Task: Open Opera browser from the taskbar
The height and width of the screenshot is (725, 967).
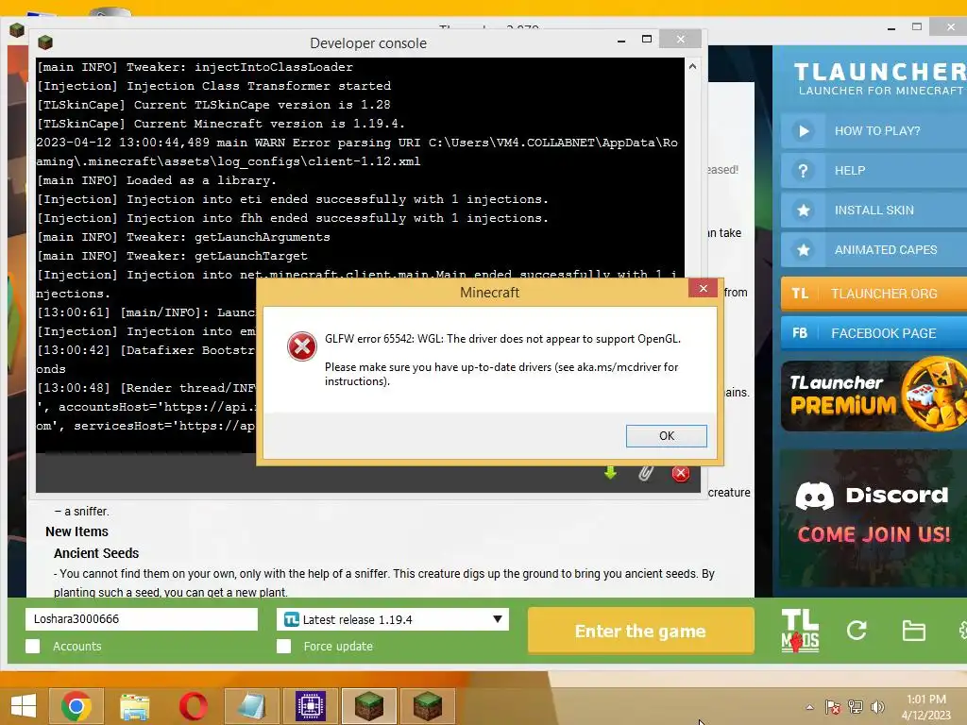Action: (193, 706)
